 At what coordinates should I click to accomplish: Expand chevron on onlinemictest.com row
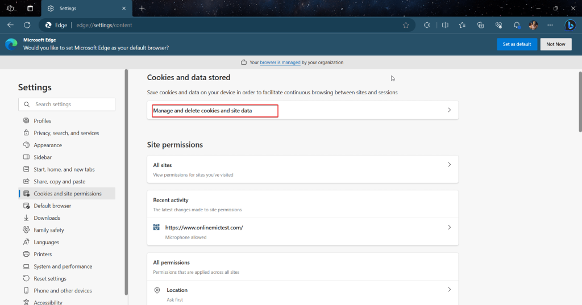[449, 227]
